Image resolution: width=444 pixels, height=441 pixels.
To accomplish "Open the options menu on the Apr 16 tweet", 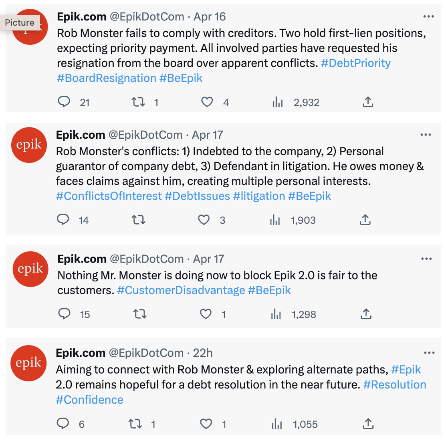I will coord(429,16).
